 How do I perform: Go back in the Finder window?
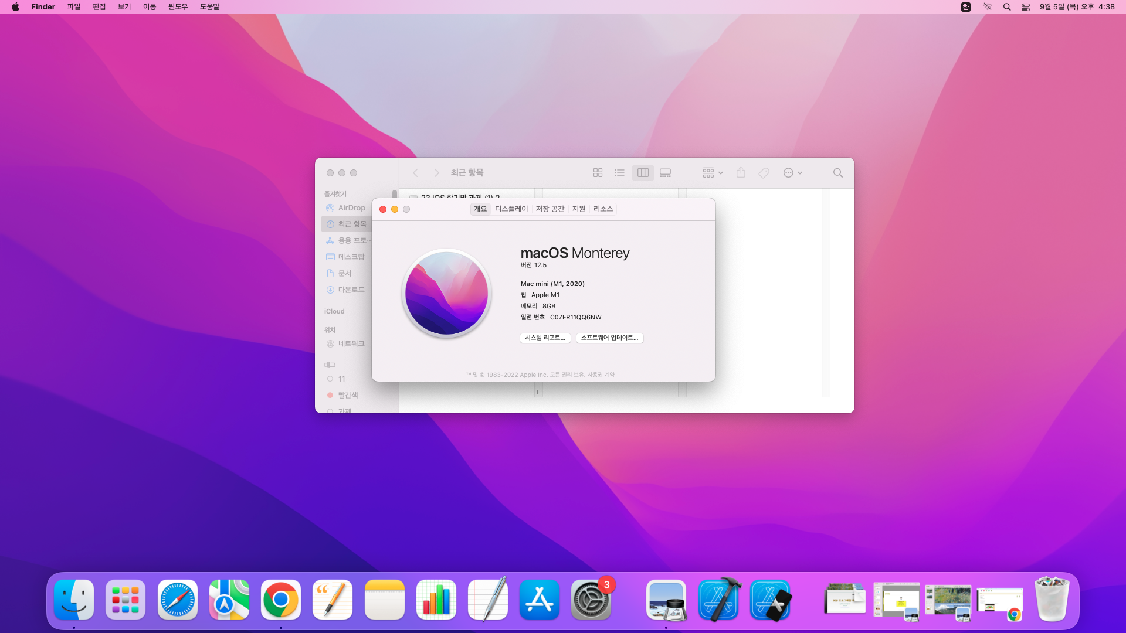[x=415, y=173]
